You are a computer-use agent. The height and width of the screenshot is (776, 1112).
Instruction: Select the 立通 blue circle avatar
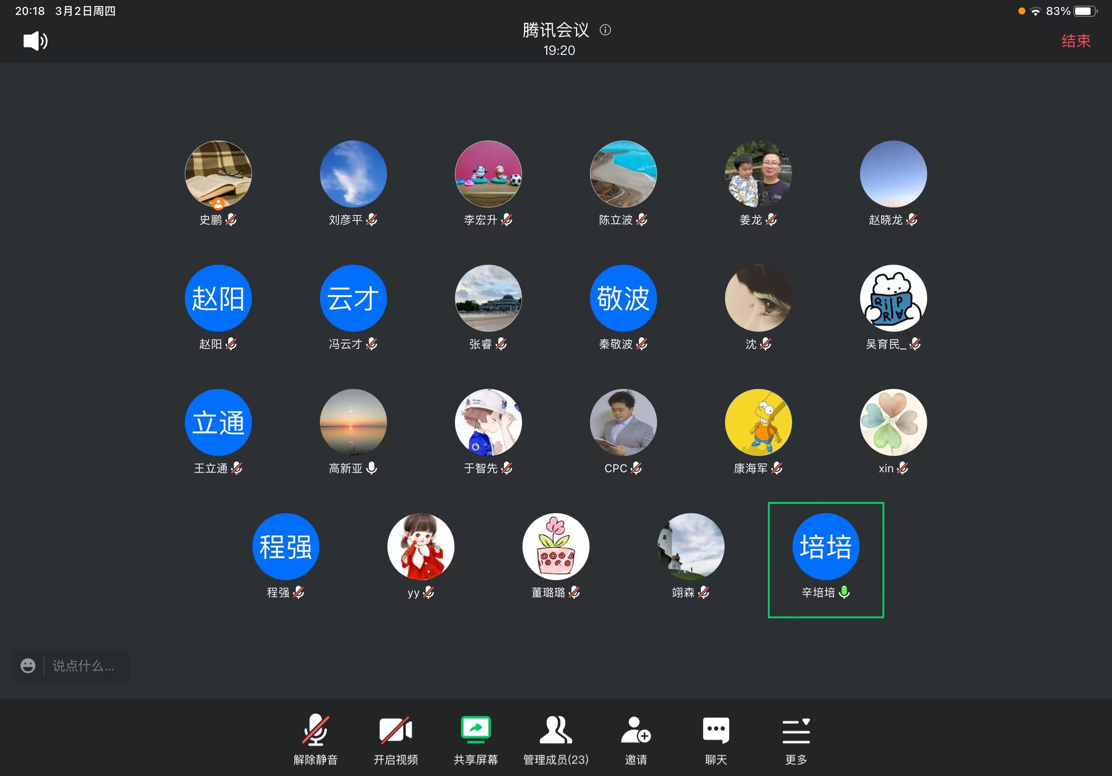tap(218, 422)
